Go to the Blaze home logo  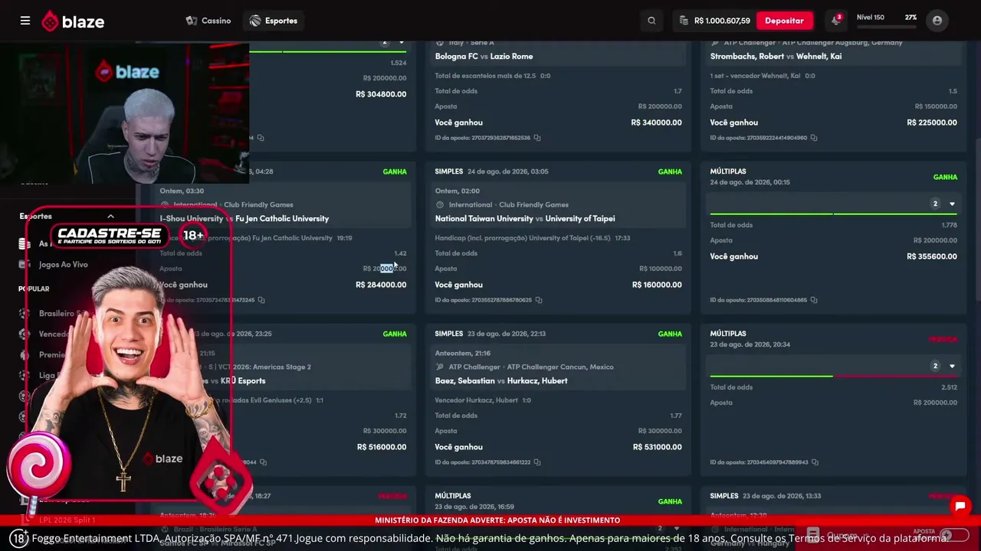tap(73, 21)
